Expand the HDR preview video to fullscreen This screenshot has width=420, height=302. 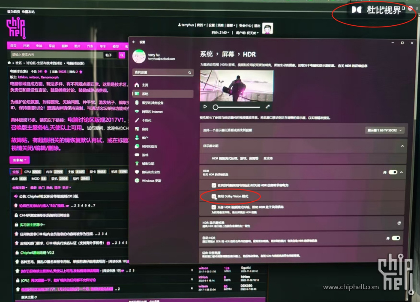pyautogui.click(x=267, y=107)
